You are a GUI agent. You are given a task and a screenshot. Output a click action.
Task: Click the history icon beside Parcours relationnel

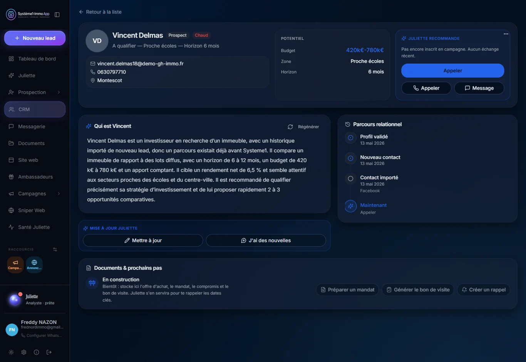pos(348,125)
